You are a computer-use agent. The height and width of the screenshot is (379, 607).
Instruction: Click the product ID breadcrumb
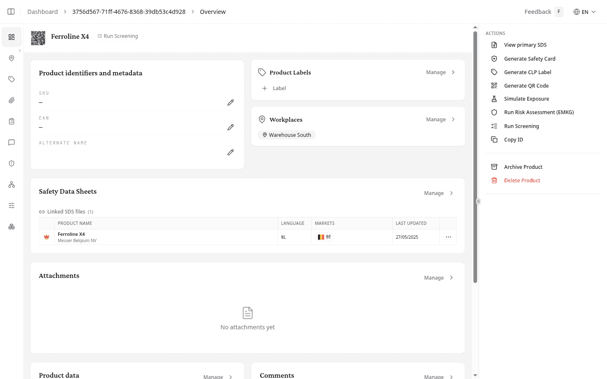[x=129, y=12]
